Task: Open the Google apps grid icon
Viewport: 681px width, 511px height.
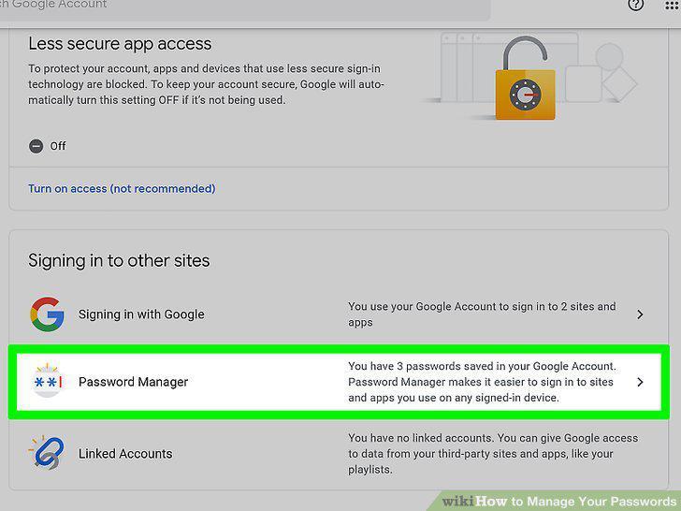Action: pyautogui.click(x=673, y=6)
